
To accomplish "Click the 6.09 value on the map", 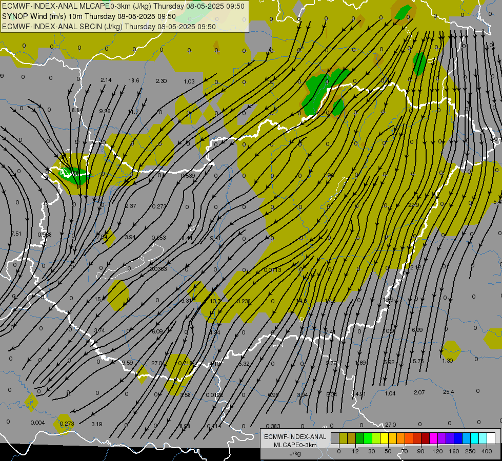I will [157, 331].
